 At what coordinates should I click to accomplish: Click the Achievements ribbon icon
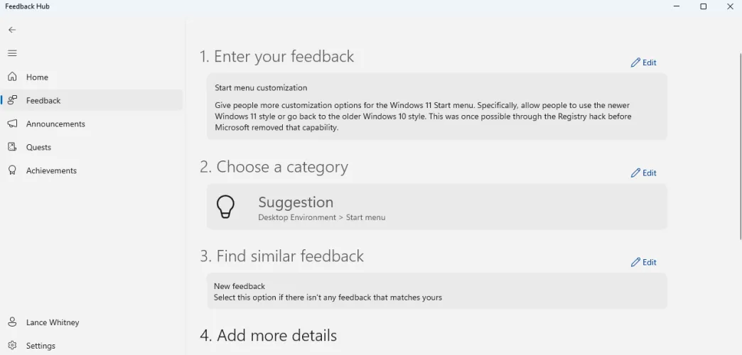click(x=12, y=170)
